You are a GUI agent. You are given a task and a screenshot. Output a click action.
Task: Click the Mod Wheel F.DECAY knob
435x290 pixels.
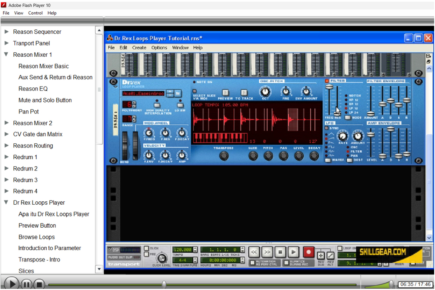(x=182, y=132)
